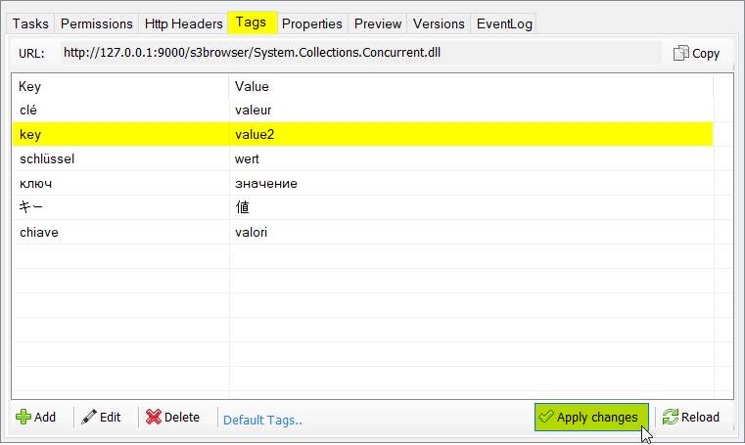Click the 'valori' value cell
Screen dimensions: 745x445
point(471,232)
